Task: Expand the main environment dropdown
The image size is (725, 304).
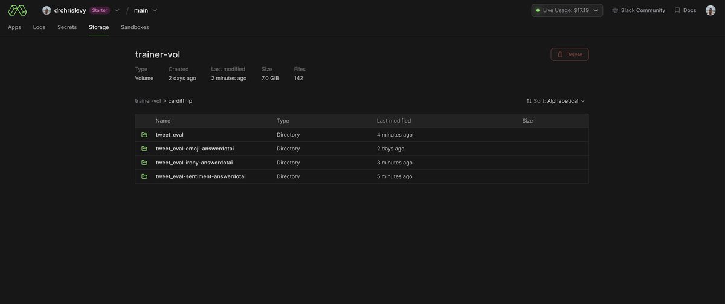Action: pyautogui.click(x=155, y=10)
